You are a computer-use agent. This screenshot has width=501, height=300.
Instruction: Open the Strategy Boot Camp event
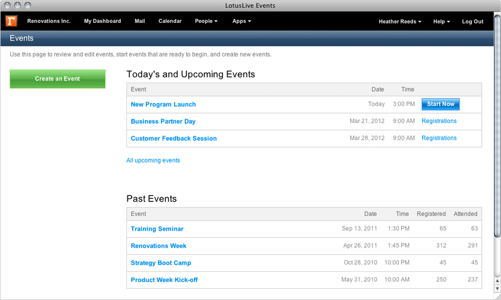point(160,263)
